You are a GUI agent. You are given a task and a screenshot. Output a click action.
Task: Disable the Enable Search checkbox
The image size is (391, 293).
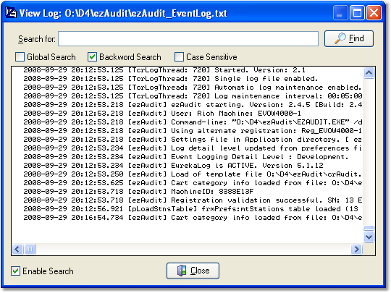(x=15, y=271)
